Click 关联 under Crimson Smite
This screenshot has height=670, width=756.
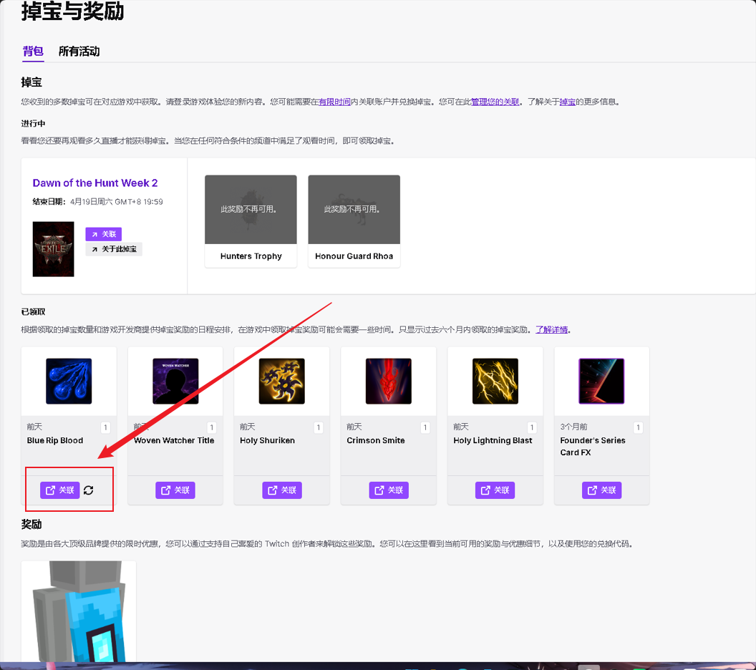coord(389,490)
